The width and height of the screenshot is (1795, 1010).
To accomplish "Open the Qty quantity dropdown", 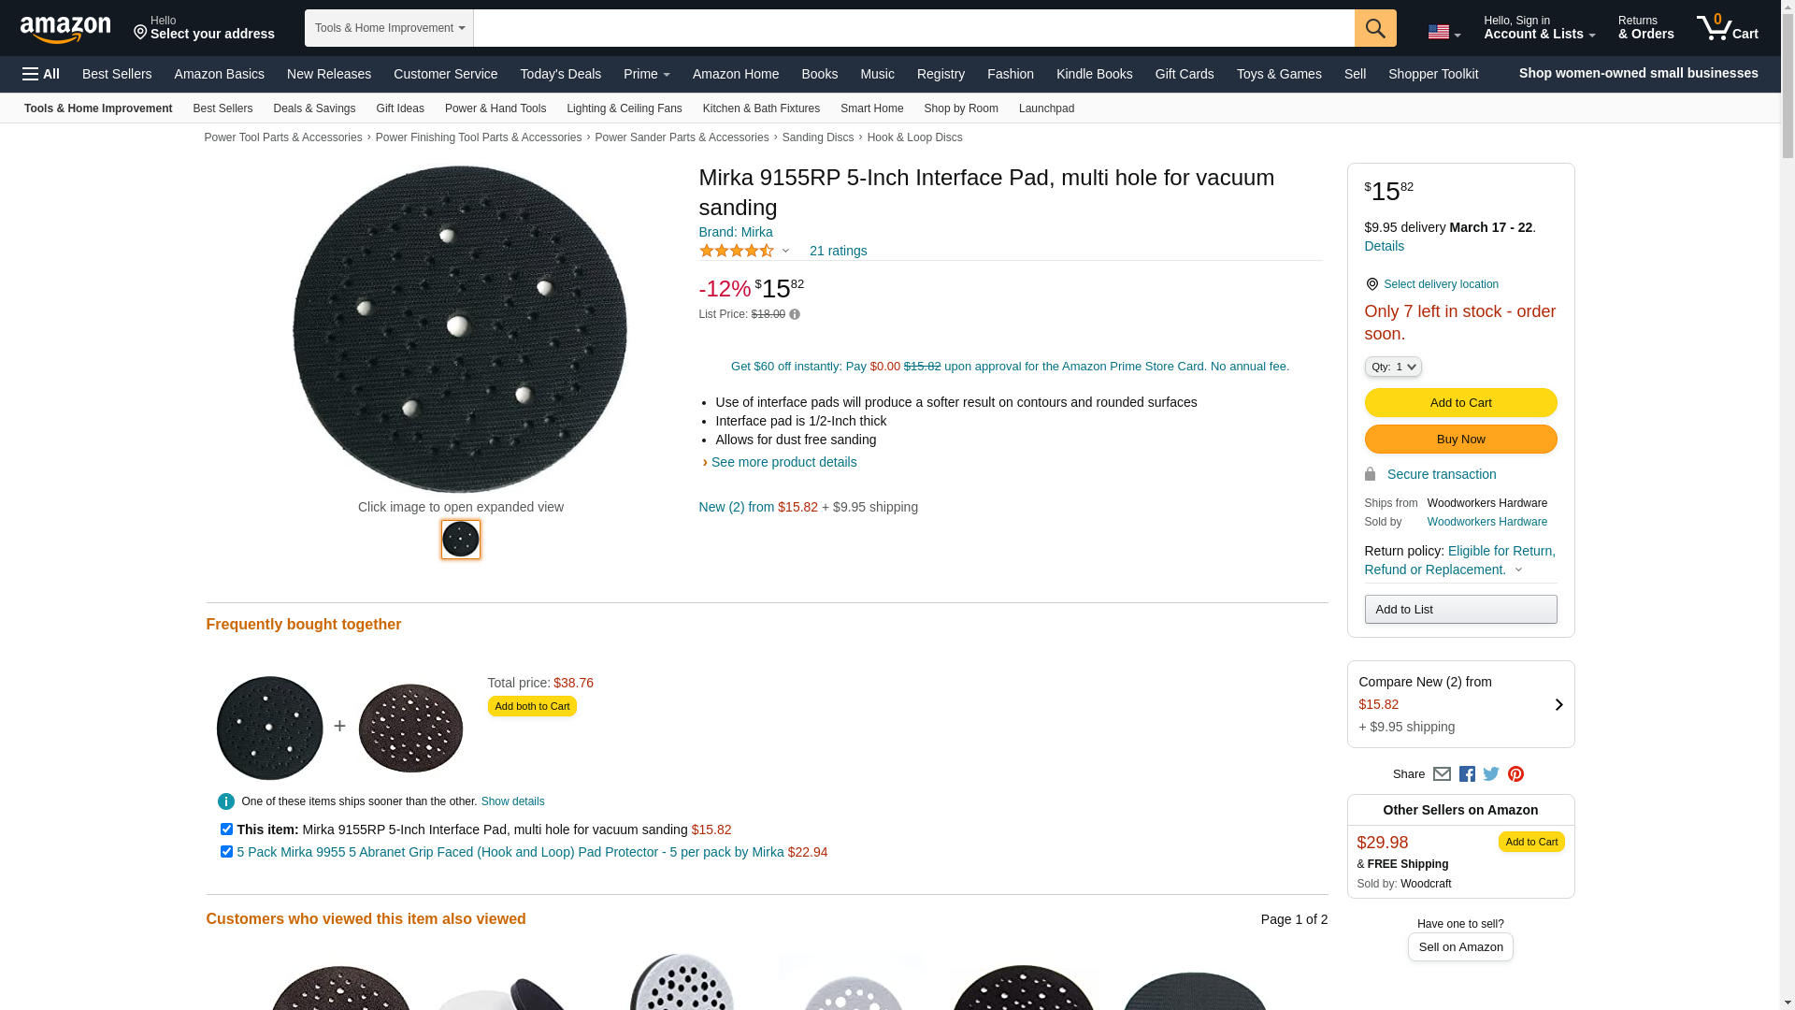I will click(1393, 367).
